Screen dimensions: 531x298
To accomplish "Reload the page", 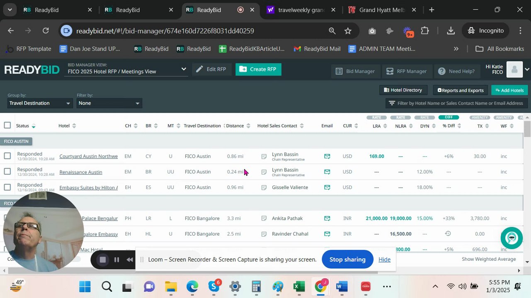I will (x=46, y=31).
